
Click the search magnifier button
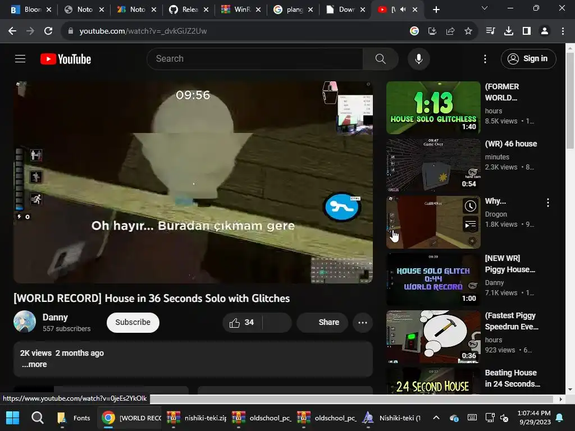(380, 58)
